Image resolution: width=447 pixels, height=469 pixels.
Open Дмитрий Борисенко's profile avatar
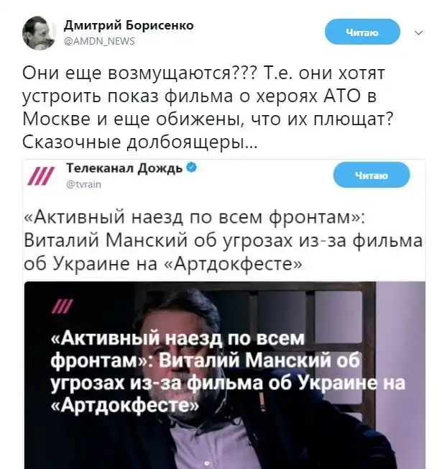pyautogui.click(x=39, y=33)
